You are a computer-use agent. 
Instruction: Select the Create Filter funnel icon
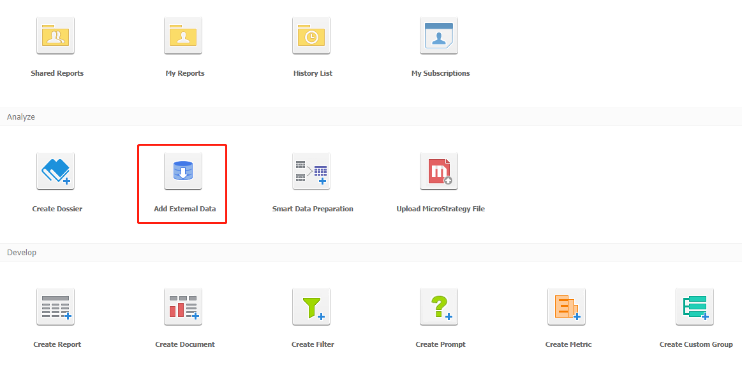tap(311, 307)
